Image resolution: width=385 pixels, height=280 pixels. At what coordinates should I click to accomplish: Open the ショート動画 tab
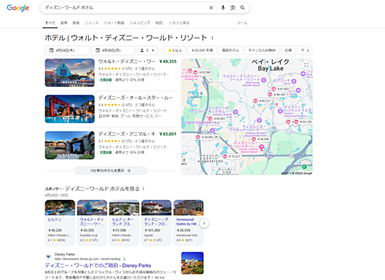(x=114, y=23)
